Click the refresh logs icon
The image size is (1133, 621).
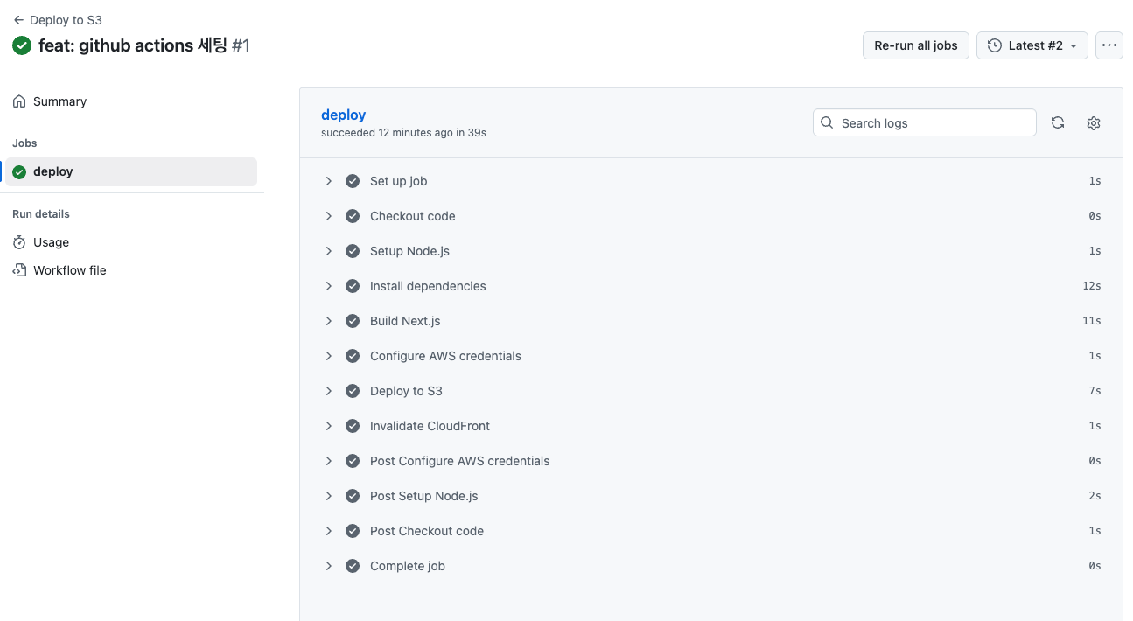pyautogui.click(x=1058, y=123)
